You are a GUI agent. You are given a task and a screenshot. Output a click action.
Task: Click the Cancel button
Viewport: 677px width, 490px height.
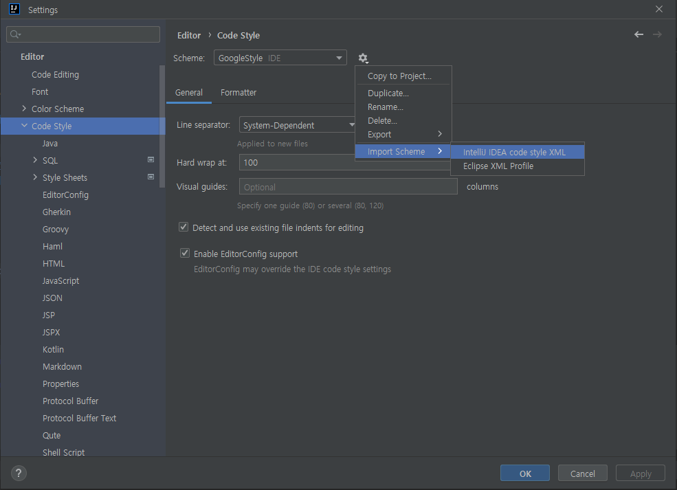click(x=582, y=474)
